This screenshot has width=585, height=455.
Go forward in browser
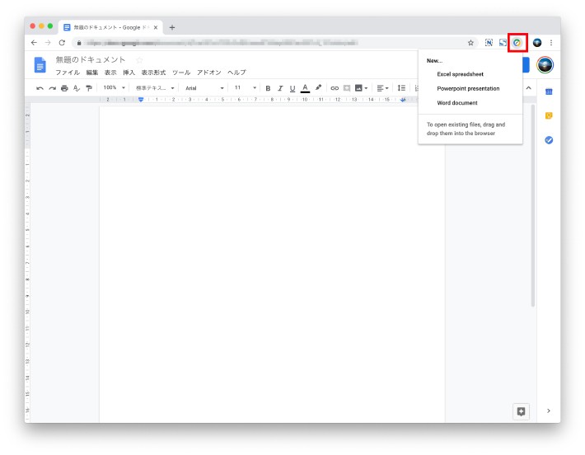point(48,43)
